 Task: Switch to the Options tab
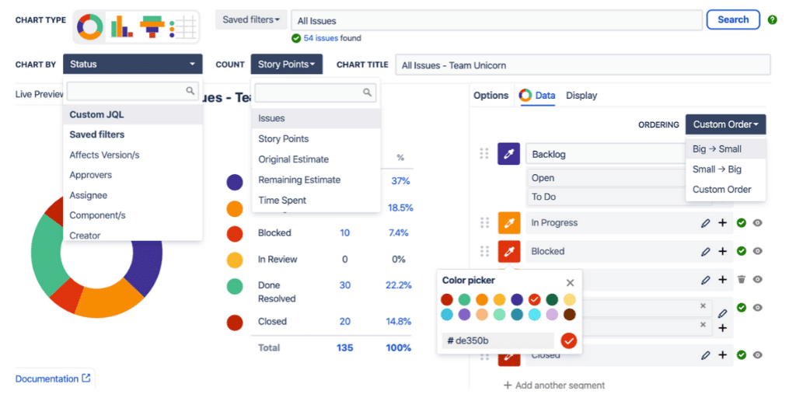click(x=491, y=96)
